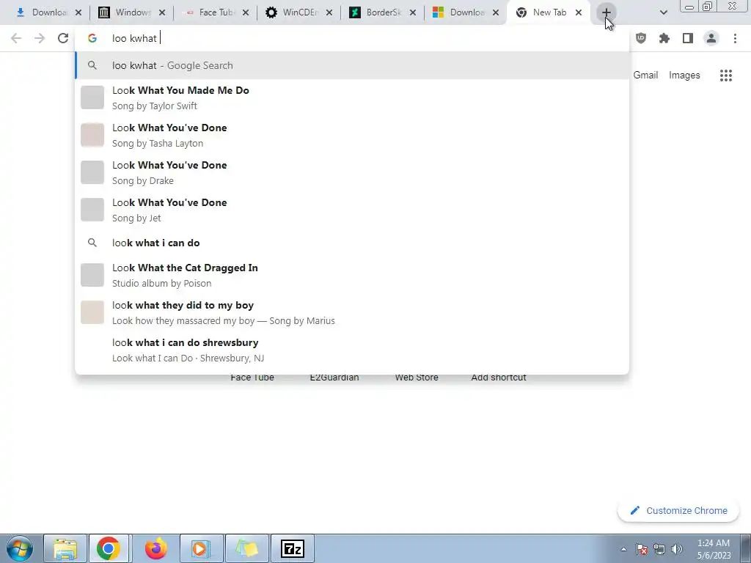Launch Firefox from the taskbar

pos(156,548)
